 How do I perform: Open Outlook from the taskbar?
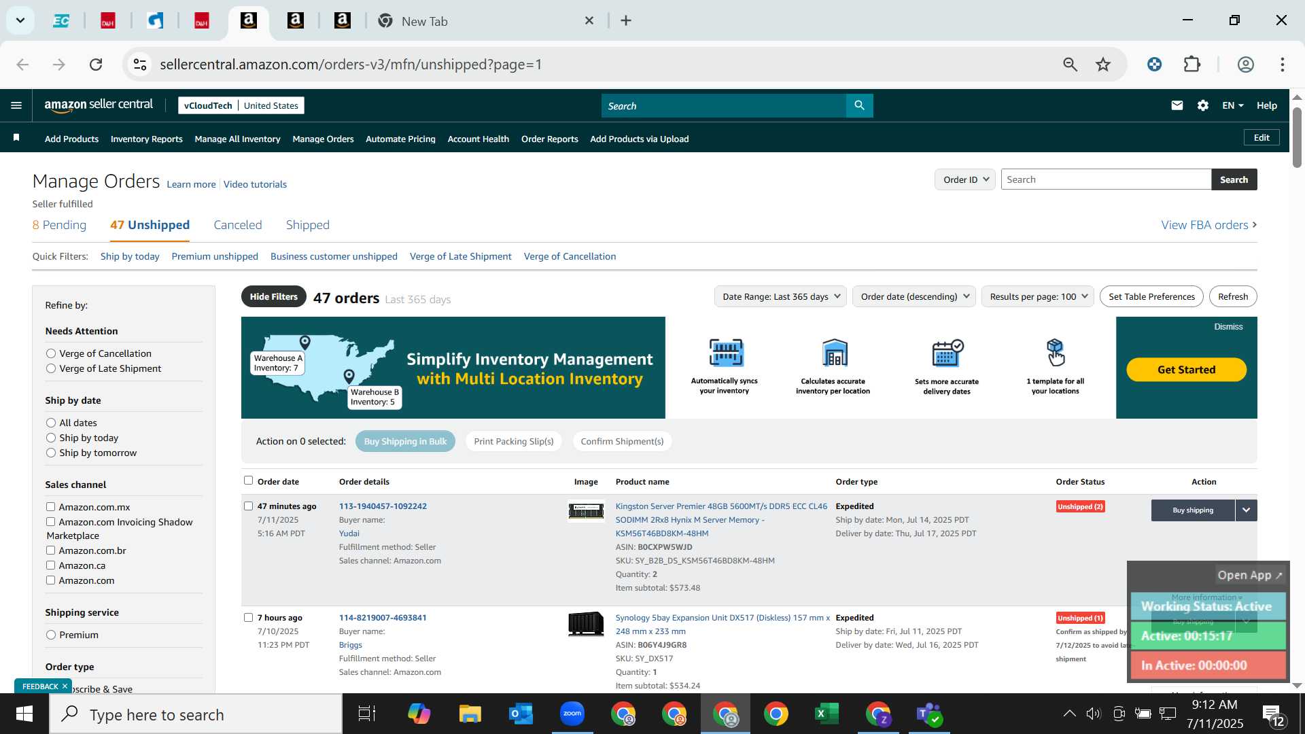[x=521, y=714]
